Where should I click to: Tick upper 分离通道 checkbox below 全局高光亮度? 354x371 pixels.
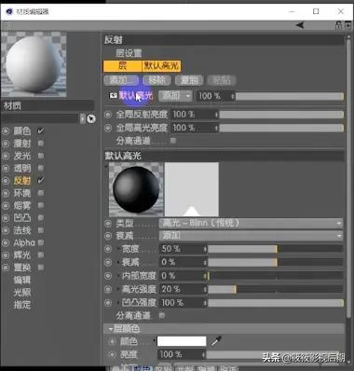[x=173, y=141]
